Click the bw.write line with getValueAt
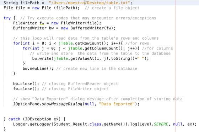The width and height of the screenshot is (199, 132). [91, 58]
